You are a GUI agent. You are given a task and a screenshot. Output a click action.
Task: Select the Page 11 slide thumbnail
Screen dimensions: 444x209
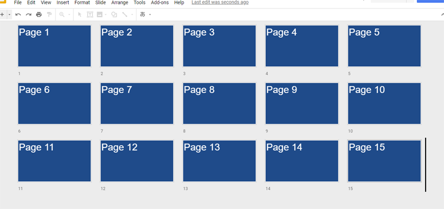click(54, 161)
